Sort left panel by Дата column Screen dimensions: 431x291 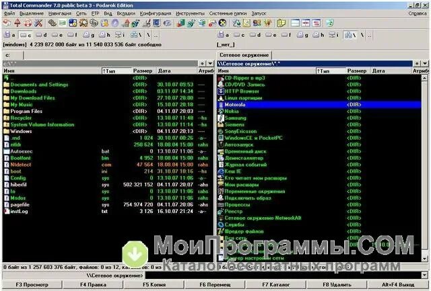tap(176, 71)
